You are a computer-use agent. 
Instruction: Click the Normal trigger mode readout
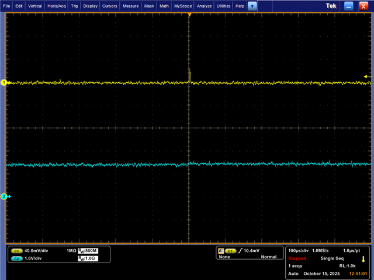(269, 257)
